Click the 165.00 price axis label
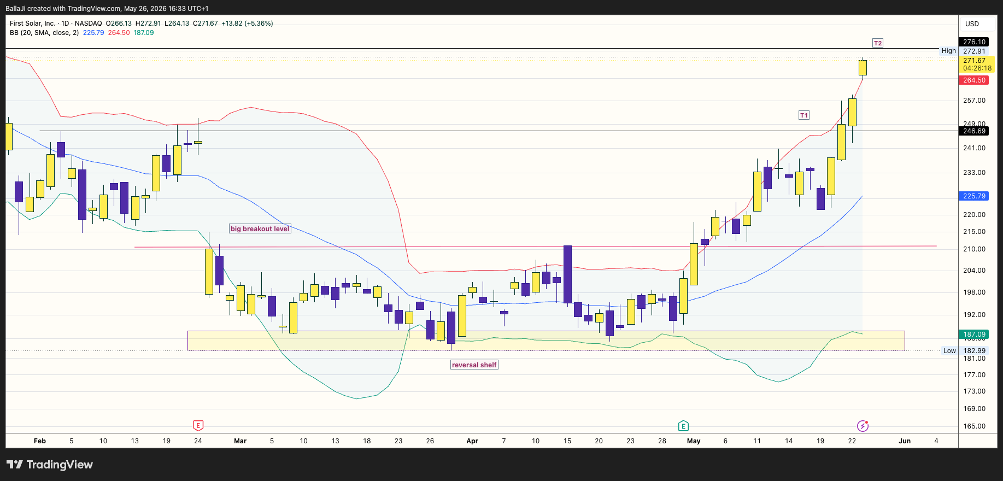 (974, 426)
